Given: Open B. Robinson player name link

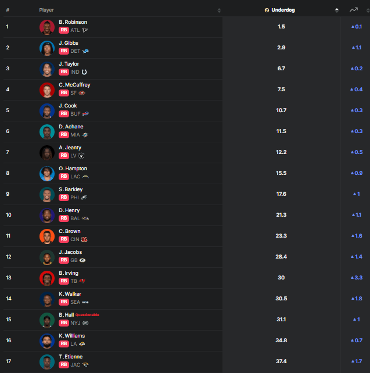Looking at the screenshot, I should point(73,22).
